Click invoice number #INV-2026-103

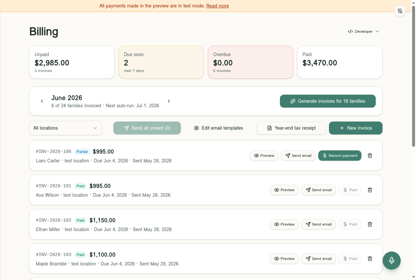[54, 255]
